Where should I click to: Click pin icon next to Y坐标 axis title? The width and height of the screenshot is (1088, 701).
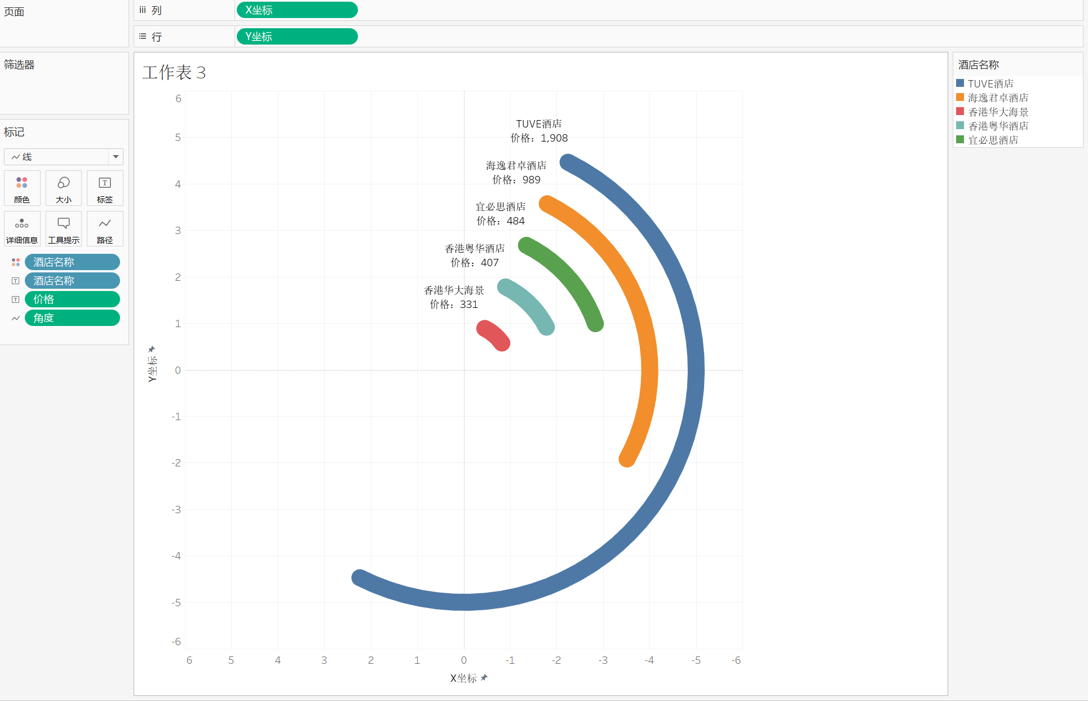point(151,349)
